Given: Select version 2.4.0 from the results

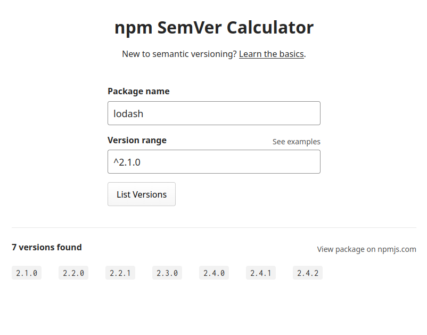Looking at the screenshot, I should point(214,273).
